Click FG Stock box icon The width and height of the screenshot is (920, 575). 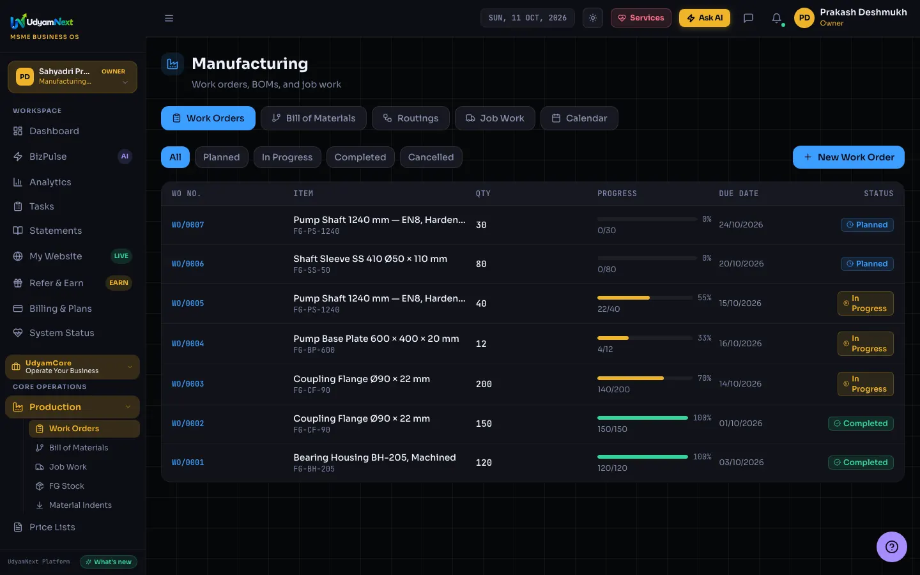(40, 486)
